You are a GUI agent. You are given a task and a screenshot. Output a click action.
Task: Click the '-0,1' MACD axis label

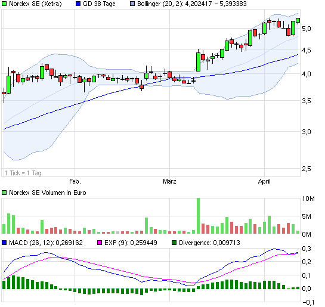308,302
